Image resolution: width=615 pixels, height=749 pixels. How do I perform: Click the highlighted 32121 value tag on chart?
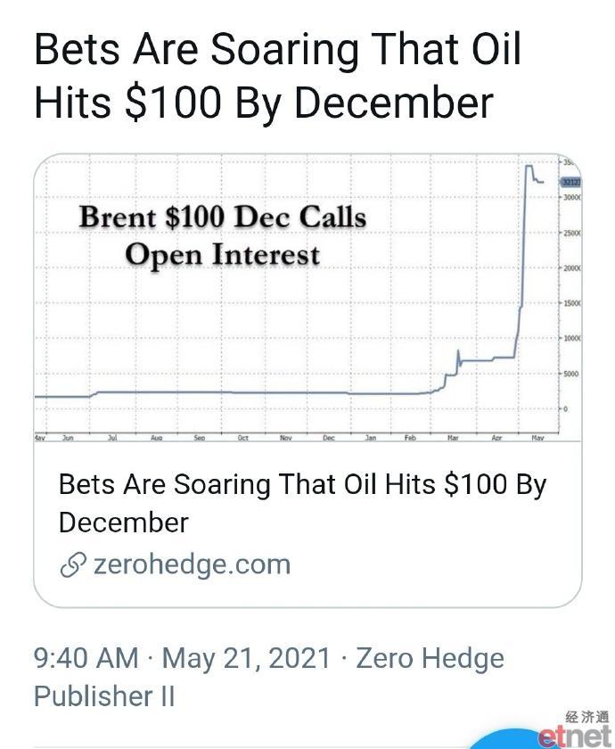tap(570, 182)
